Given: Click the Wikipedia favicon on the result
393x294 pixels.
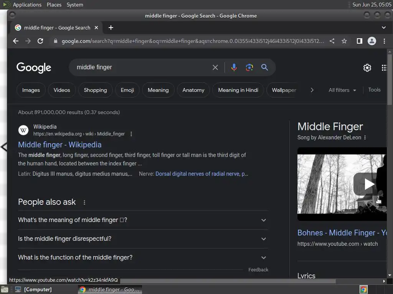Looking at the screenshot, I should tap(23, 130).
